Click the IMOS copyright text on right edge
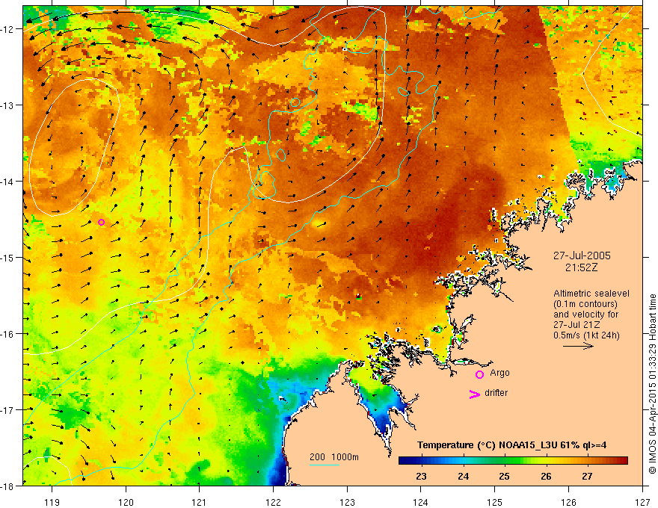The image size is (658, 508). (x=652, y=384)
